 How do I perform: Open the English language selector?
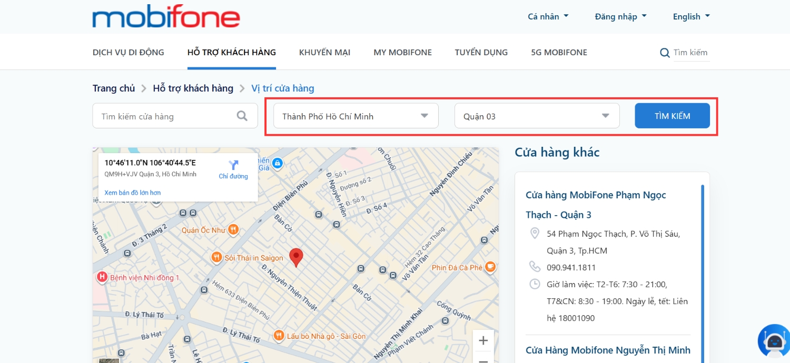coord(692,16)
